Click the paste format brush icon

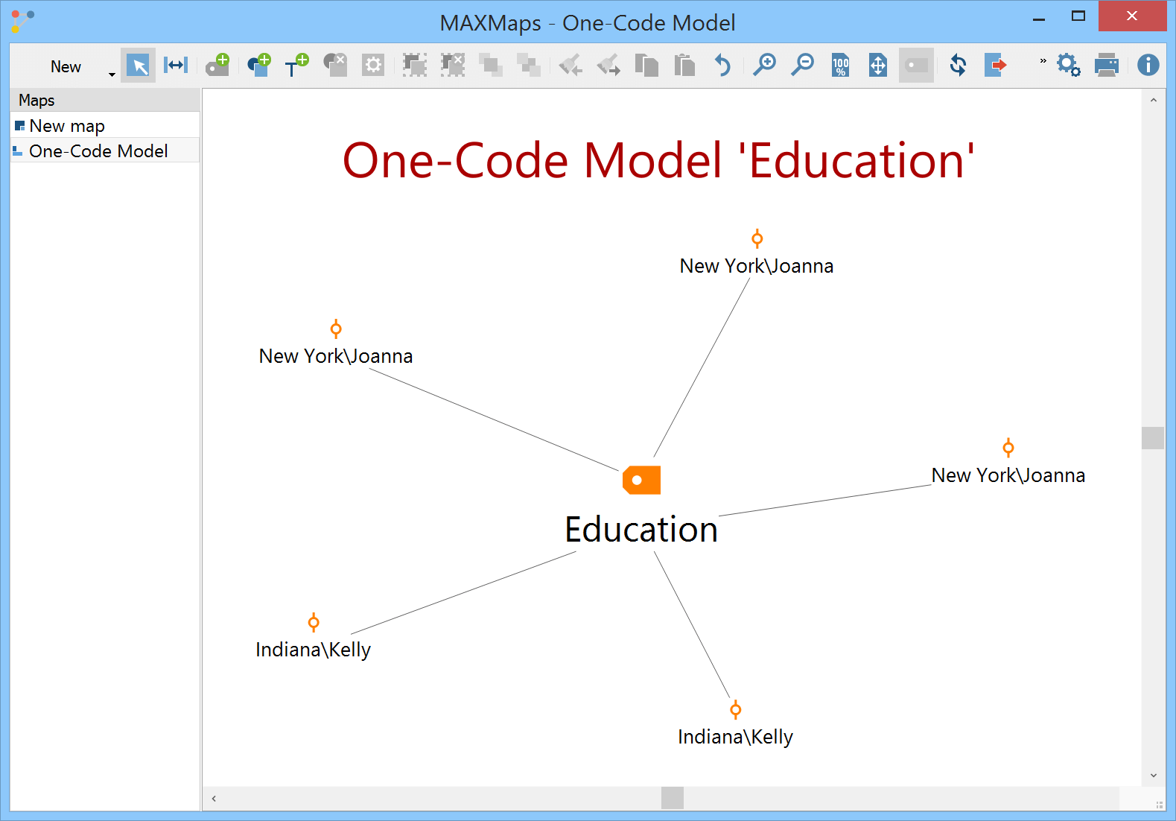608,66
